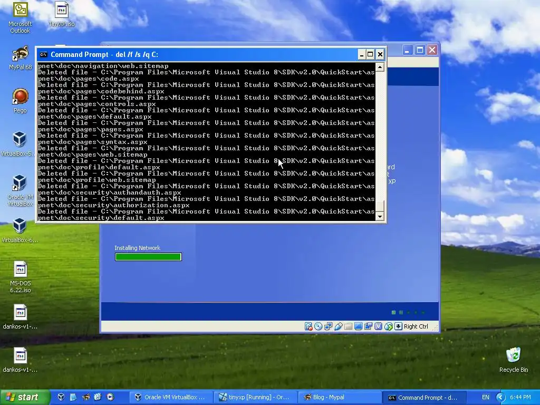Minimize the Command Prompt window
This screenshot has height=405, width=540.
pos(361,54)
